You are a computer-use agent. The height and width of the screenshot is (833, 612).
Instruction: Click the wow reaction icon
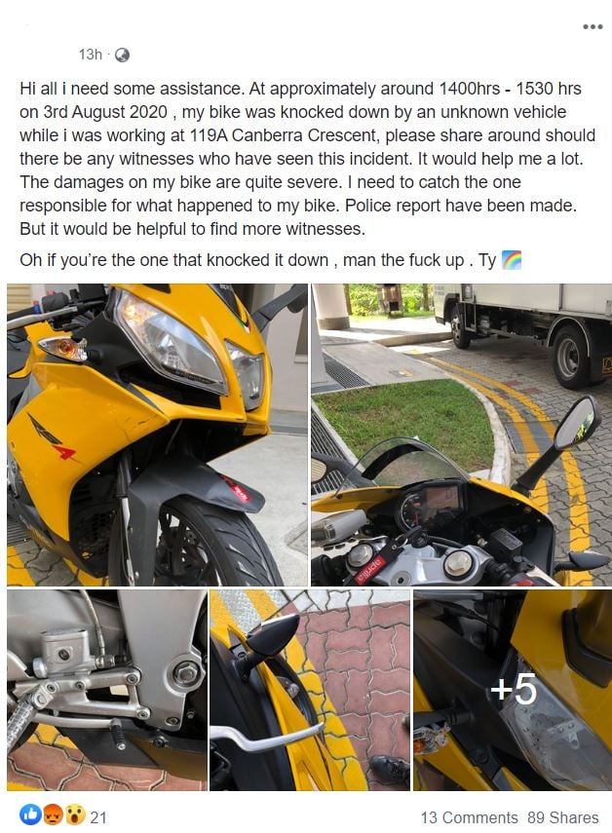[x=75, y=814]
